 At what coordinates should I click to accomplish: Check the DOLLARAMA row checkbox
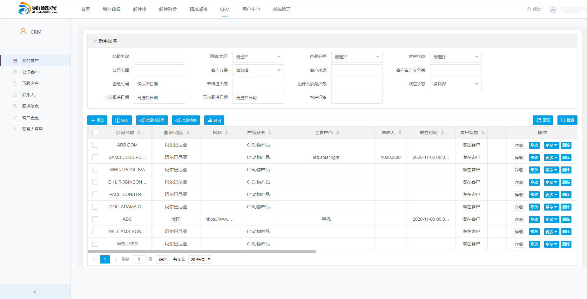tap(95, 207)
